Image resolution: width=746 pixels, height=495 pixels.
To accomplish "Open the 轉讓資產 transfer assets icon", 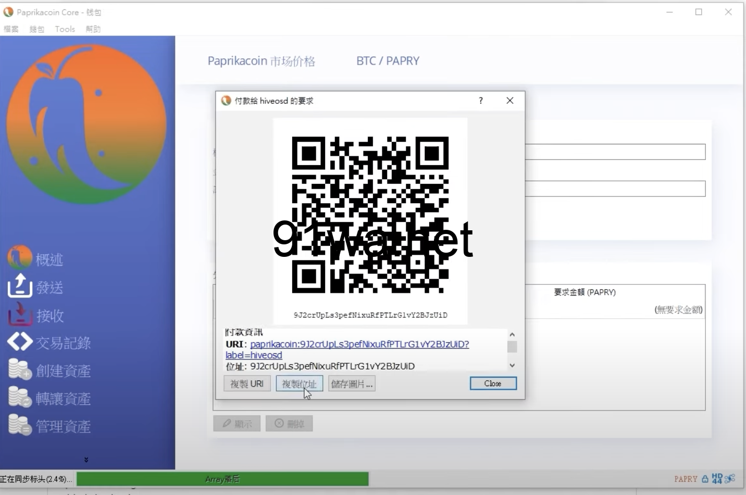I will tap(20, 398).
